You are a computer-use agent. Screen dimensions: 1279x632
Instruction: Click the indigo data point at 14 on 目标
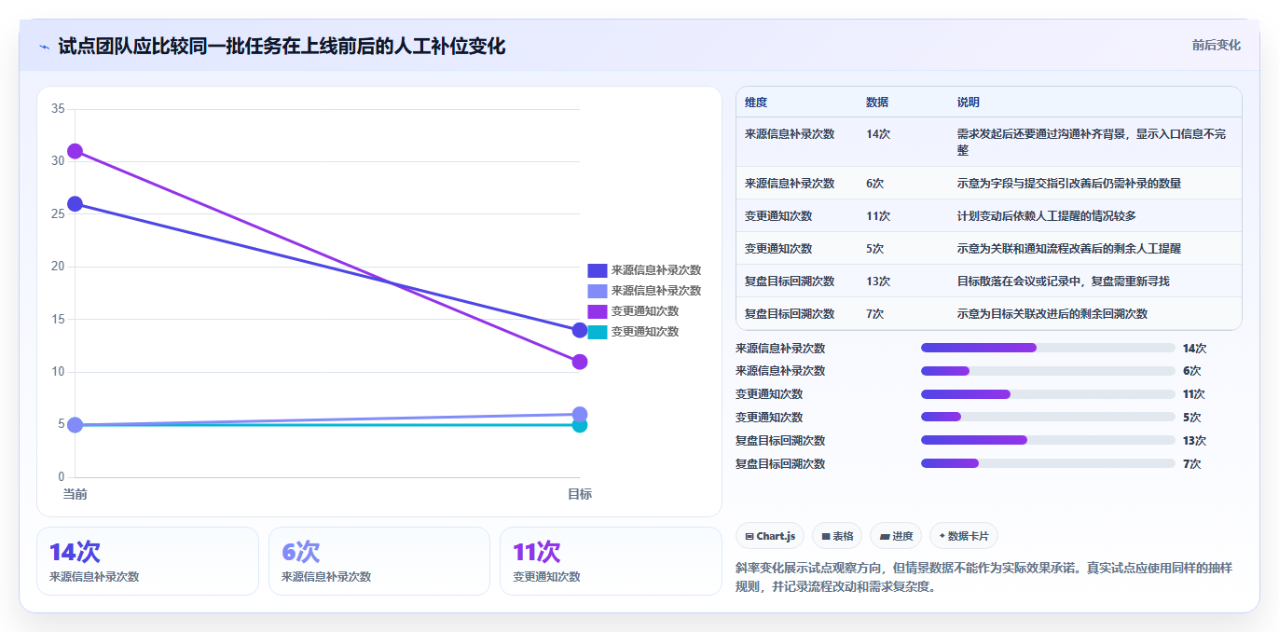click(x=580, y=330)
